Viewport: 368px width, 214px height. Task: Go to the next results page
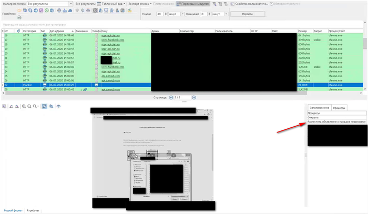(194, 97)
